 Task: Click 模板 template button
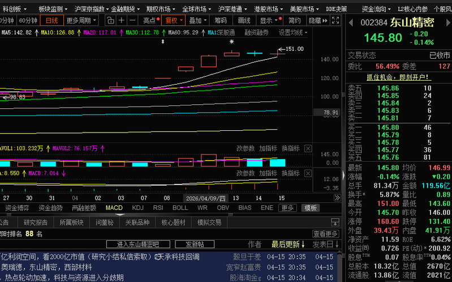311,208
